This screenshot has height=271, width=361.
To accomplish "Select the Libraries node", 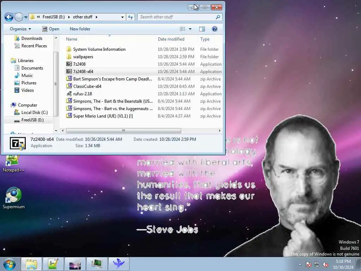I will click(x=25, y=61).
